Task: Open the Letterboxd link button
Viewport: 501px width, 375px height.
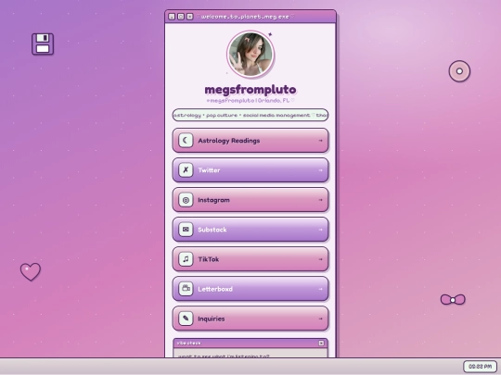Action: [250, 289]
